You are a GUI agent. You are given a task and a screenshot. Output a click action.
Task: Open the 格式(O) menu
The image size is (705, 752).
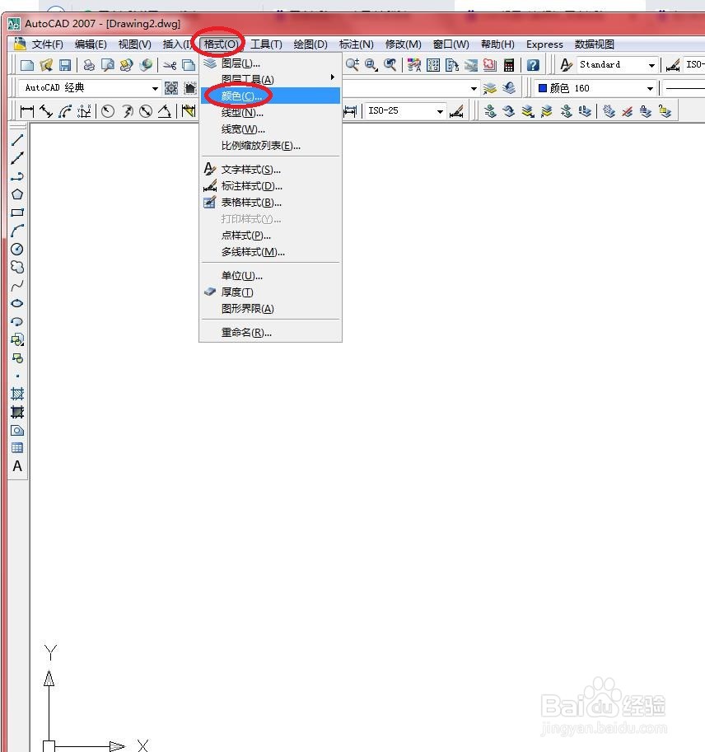pyautogui.click(x=221, y=44)
